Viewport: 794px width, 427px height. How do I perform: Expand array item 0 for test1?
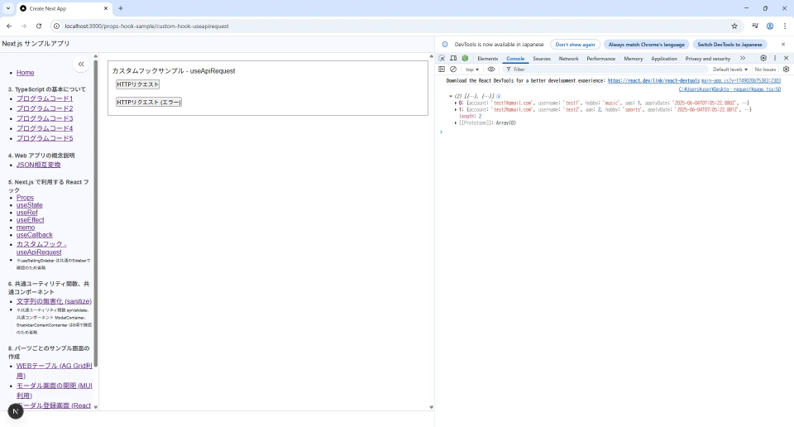pos(456,103)
